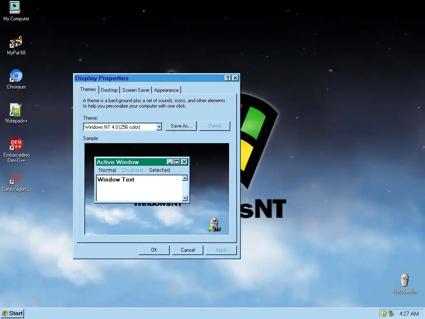This screenshot has width=425, height=319.
Task: Click the grayed Apply button
Action: coord(221,250)
